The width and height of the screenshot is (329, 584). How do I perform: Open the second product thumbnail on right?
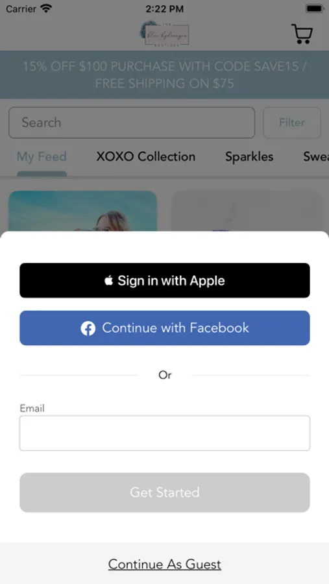tap(247, 211)
